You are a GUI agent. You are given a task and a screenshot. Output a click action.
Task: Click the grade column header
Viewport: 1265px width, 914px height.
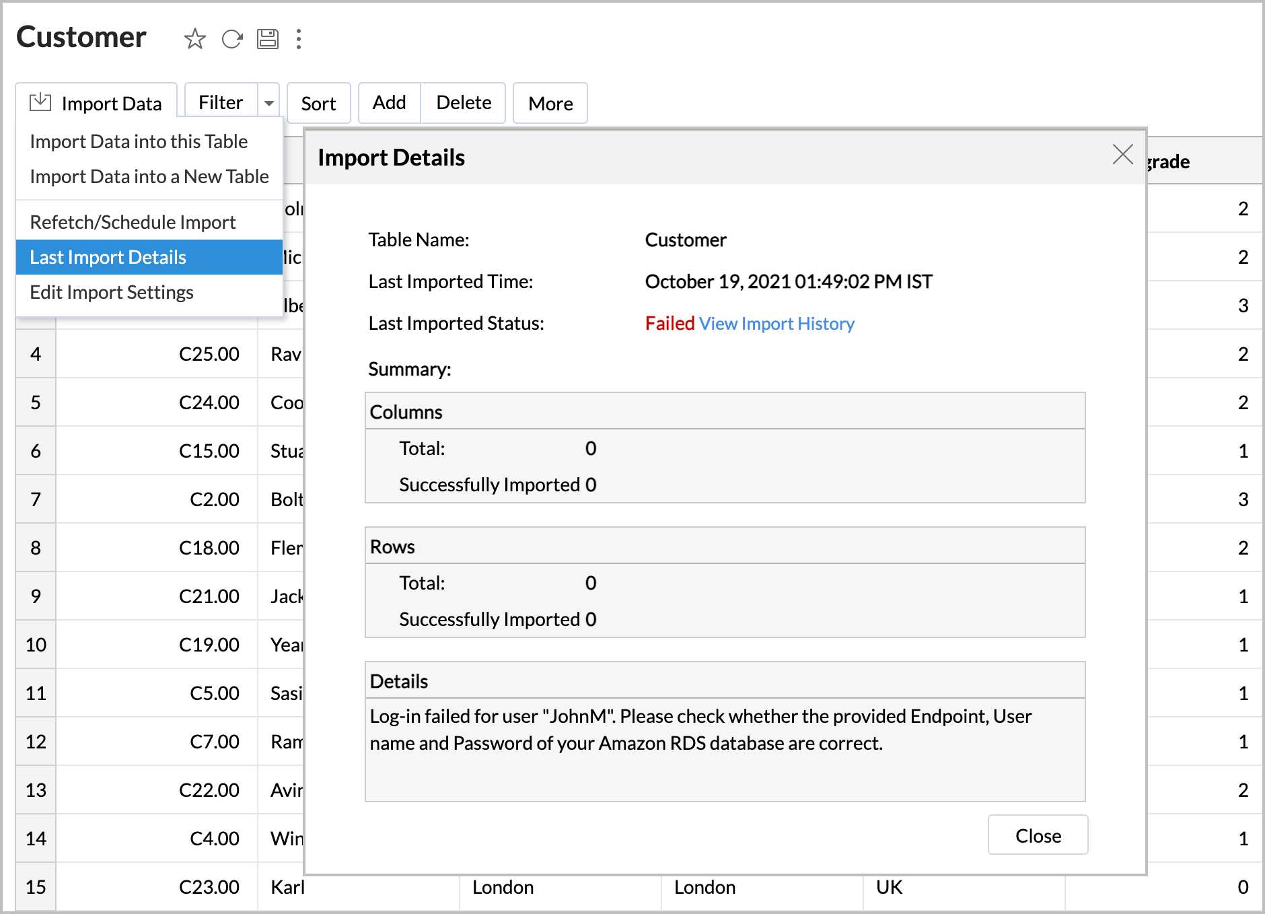[x=1203, y=162]
